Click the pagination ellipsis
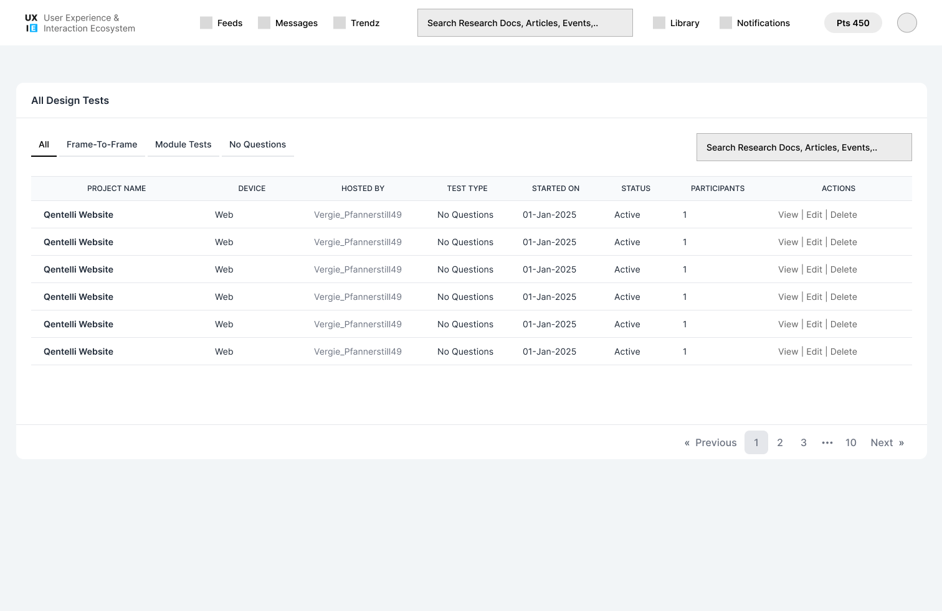Image resolution: width=942 pixels, height=611 pixels. 827,442
